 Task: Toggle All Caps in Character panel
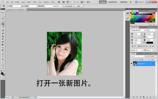[139, 46]
